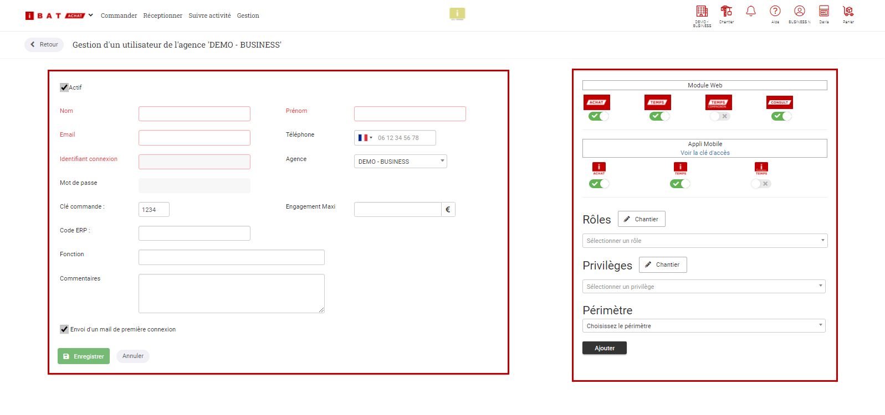Open the BUSINESS N user profile icon
This screenshot has width=885, height=415.
(x=799, y=12)
